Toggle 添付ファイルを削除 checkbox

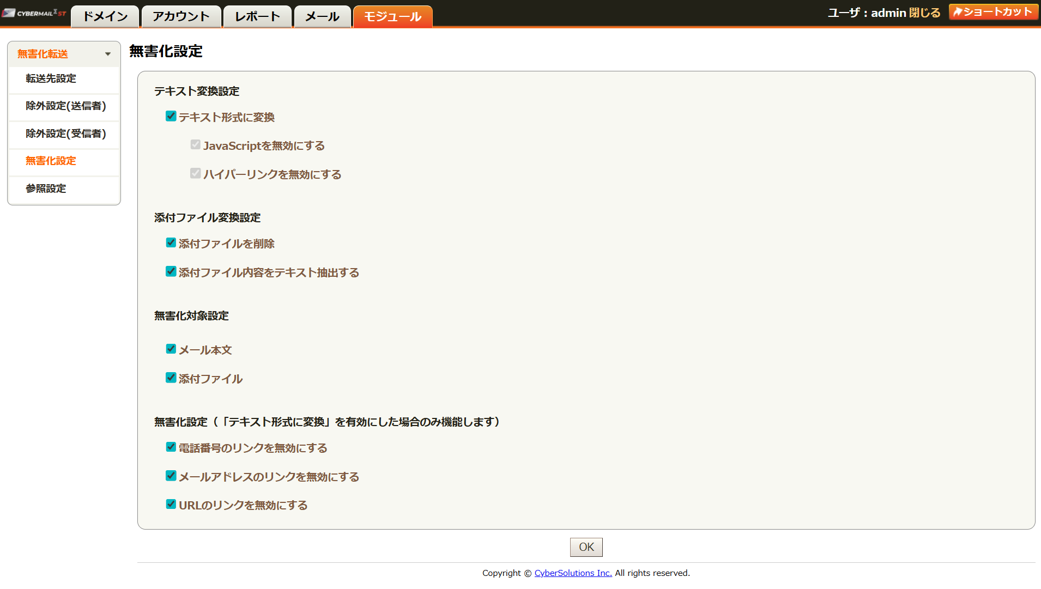(x=171, y=242)
